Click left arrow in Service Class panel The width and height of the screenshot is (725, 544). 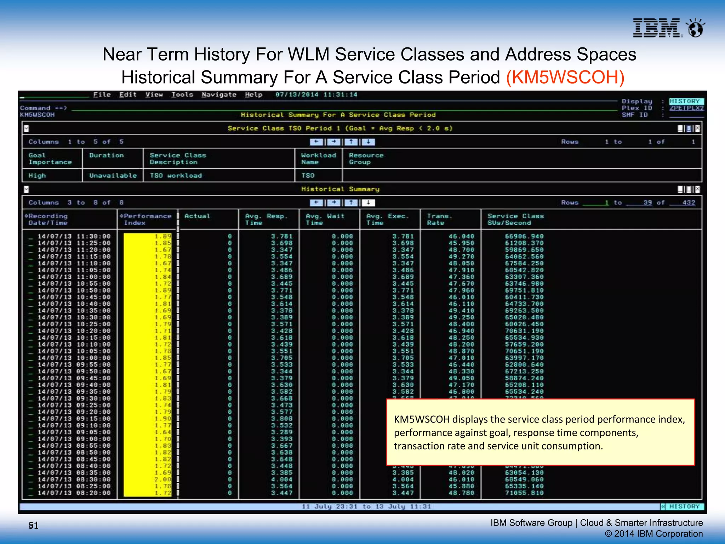click(316, 142)
